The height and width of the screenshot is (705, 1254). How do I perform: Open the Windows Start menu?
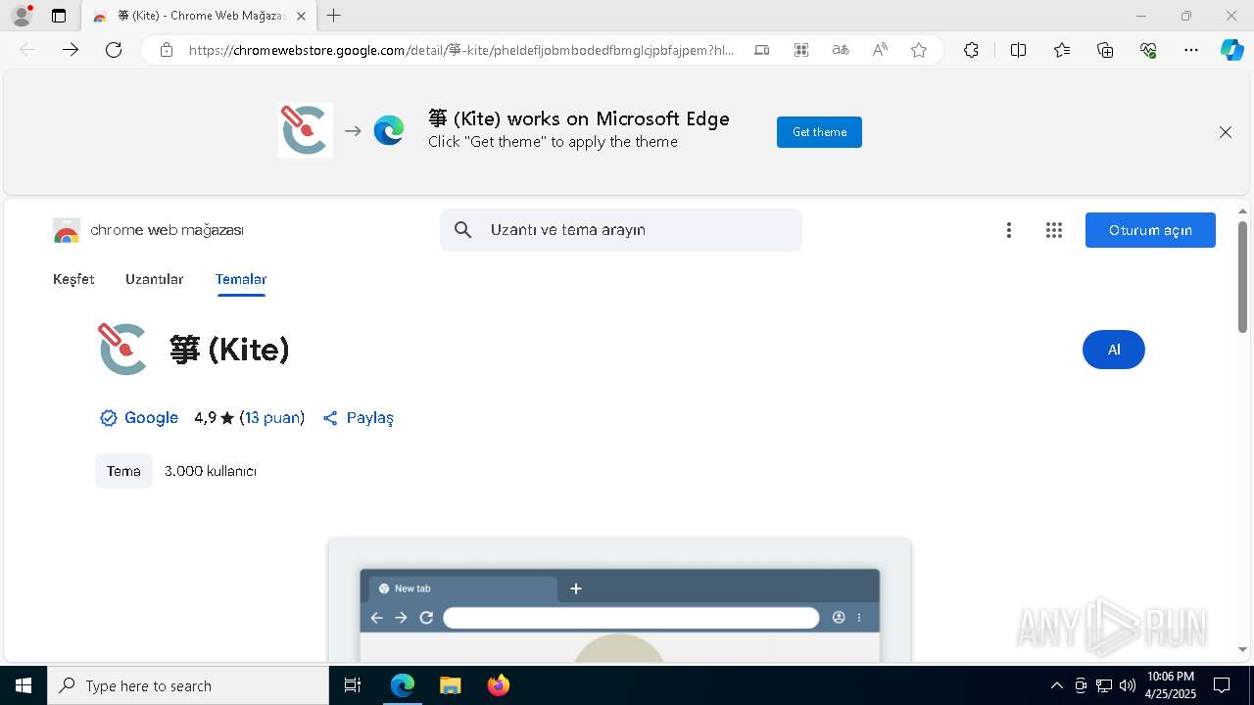[x=24, y=685]
